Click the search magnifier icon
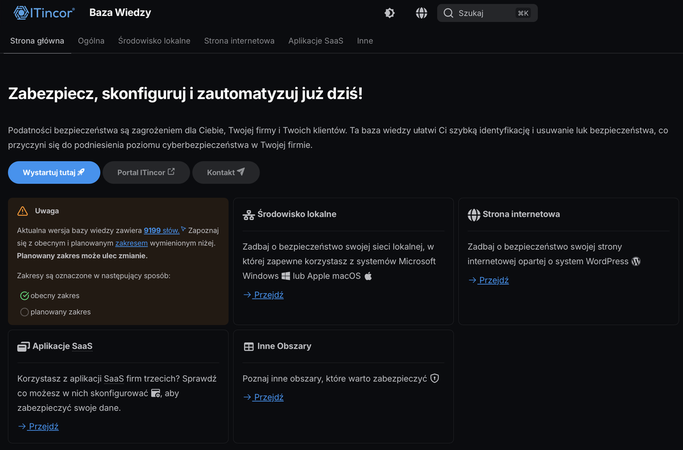 (448, 13)
